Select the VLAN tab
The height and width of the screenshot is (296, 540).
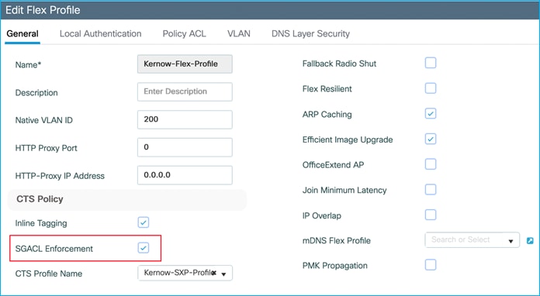[239, 33]
